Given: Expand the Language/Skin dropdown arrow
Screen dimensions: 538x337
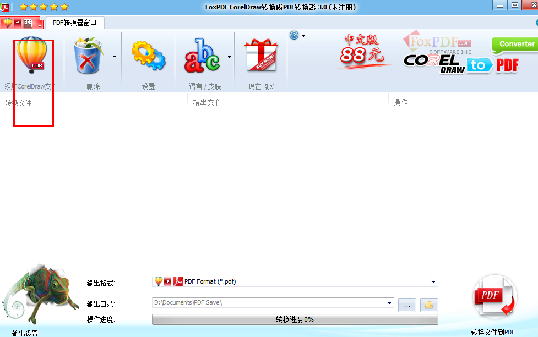Looking at the screenshot, I should 229,57.
